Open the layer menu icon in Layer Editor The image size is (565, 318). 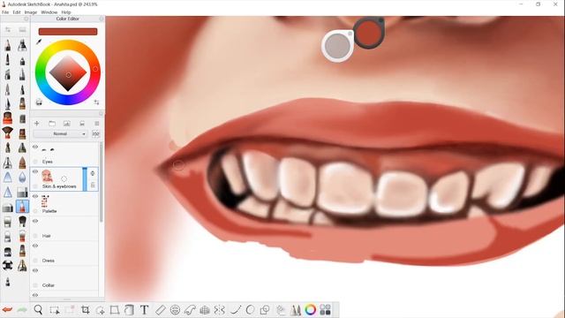(x=96, y=124)
